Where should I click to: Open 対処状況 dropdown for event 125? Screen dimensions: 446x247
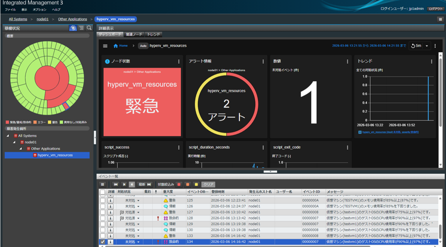(138, 201)
